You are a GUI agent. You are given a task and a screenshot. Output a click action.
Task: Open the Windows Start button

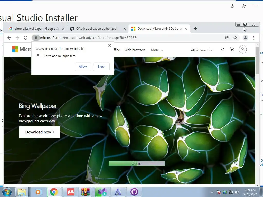click(7, 192)
